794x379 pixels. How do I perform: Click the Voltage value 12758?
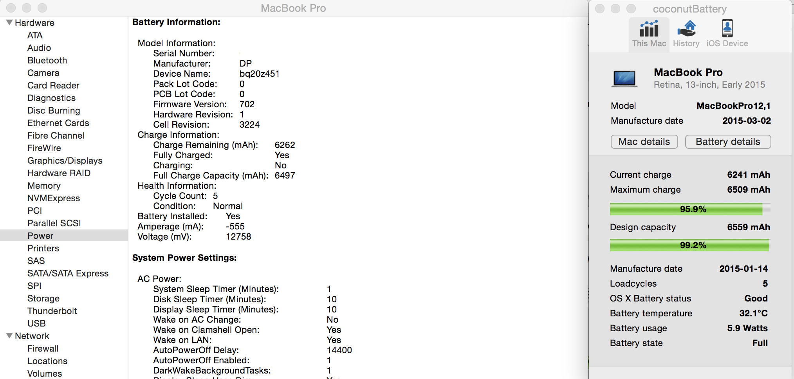238,236
